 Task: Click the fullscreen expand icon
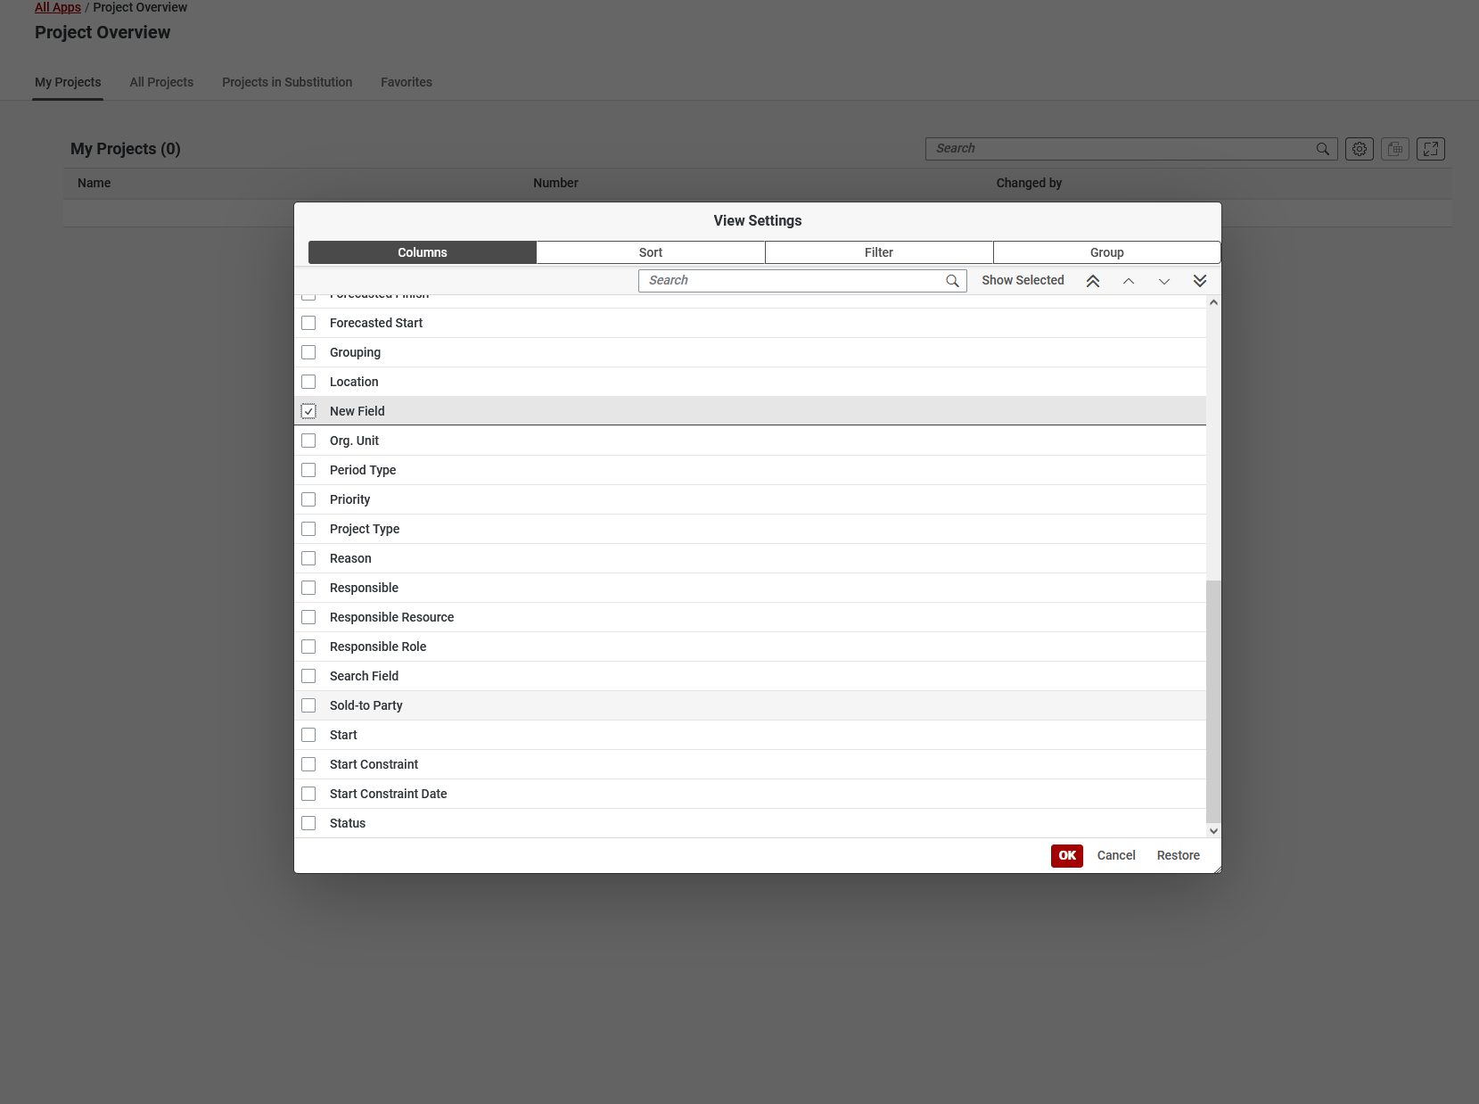1431,149
